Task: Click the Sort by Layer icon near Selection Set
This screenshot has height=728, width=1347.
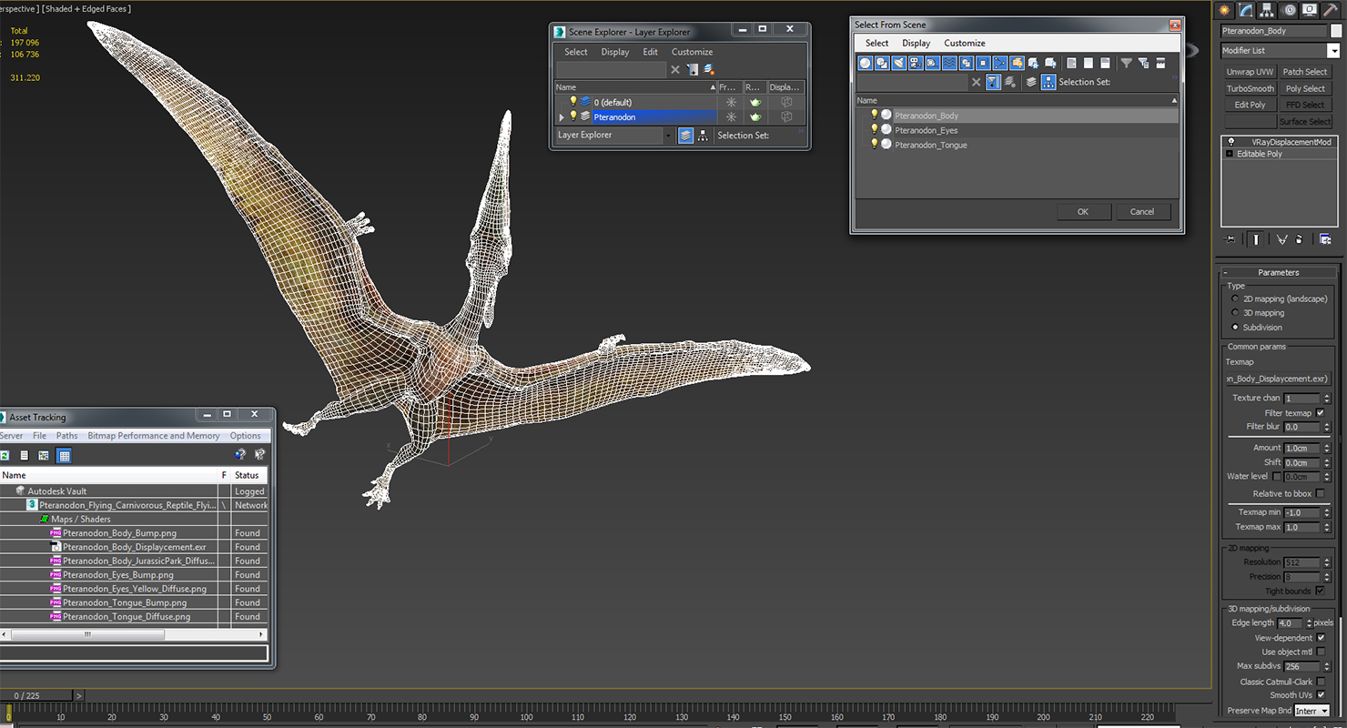Action: coord(1031,82)
